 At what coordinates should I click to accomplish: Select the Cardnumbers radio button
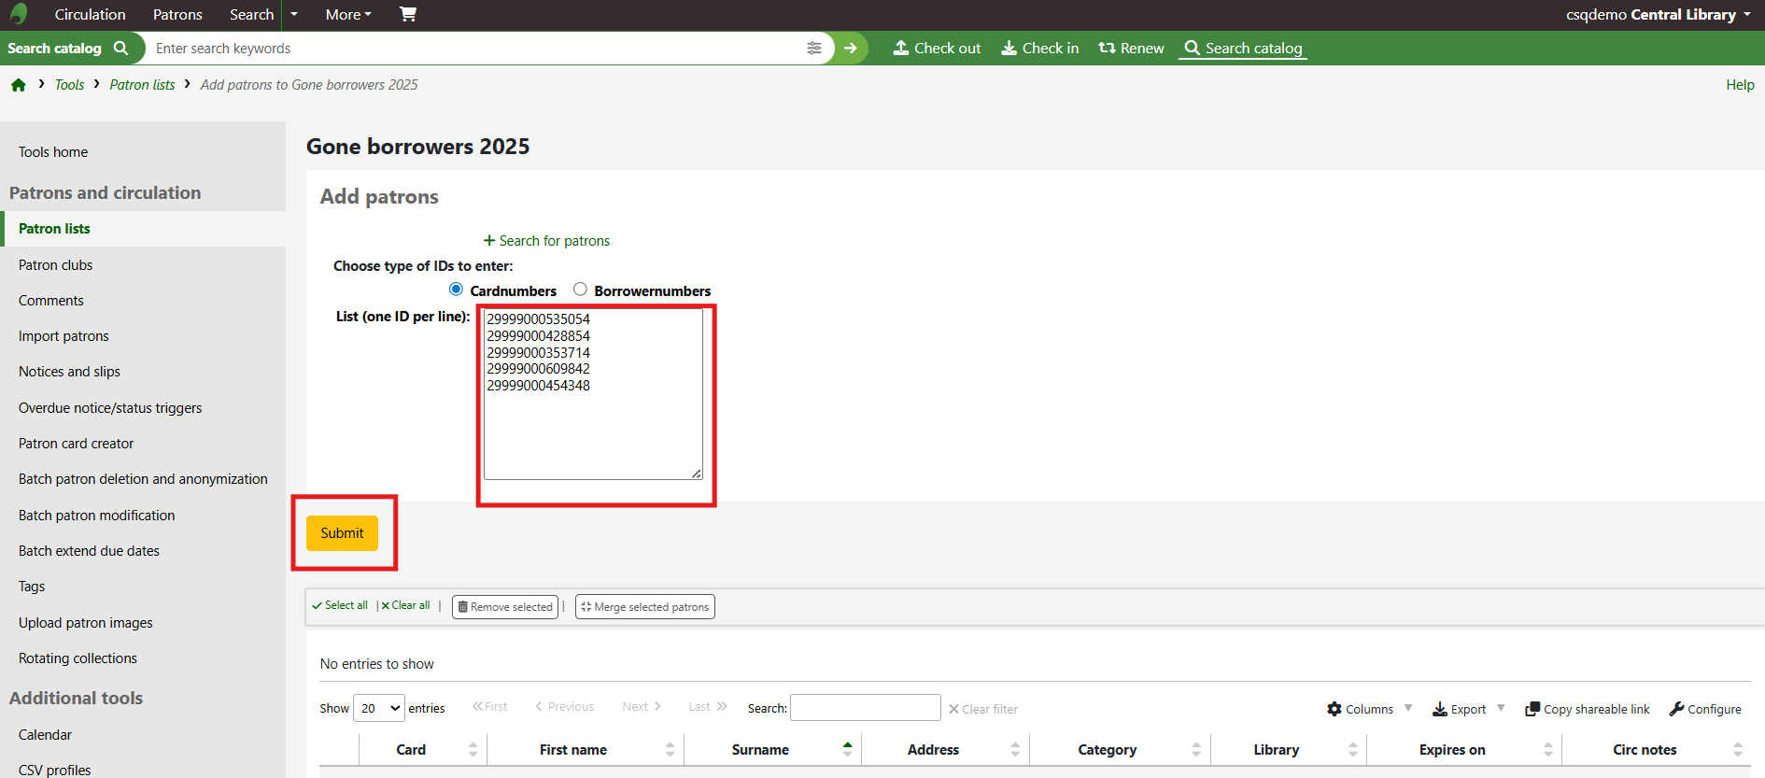pos(456,290)
